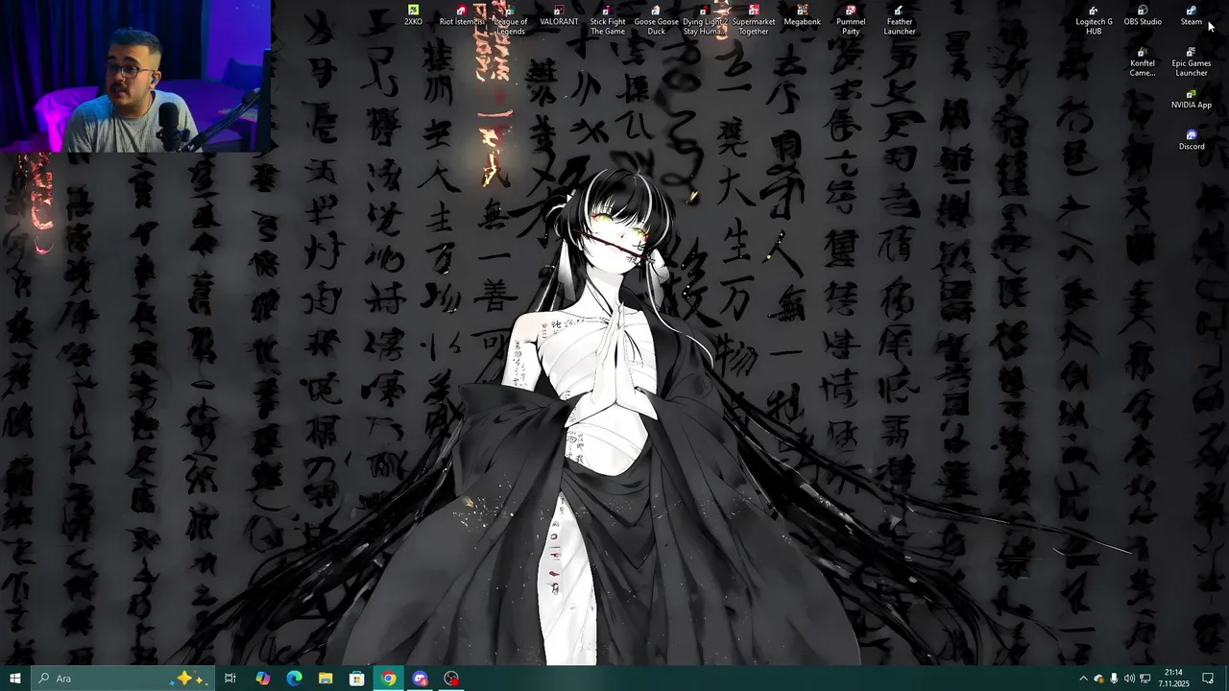Image resolution: width=1229 pixels, height=691 pixels.
Task: Select the Discord desktop shortcut
Action: point(1192,140)
